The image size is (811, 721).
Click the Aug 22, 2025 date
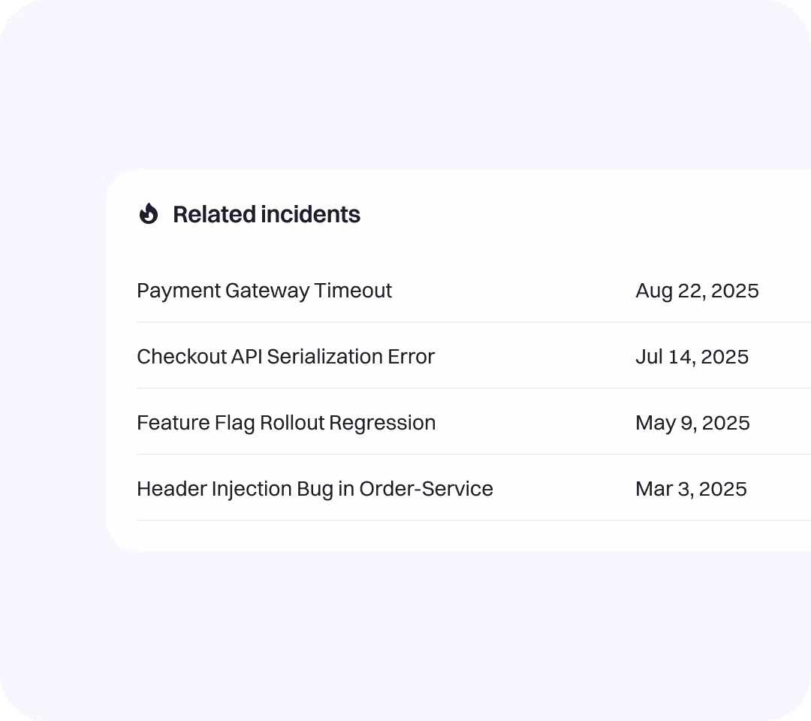(x=698, y=291)
